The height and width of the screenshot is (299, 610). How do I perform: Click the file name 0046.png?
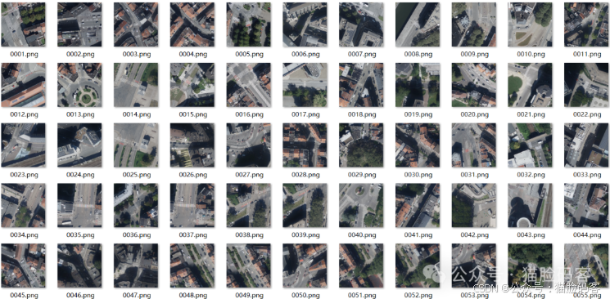(80, 296)
